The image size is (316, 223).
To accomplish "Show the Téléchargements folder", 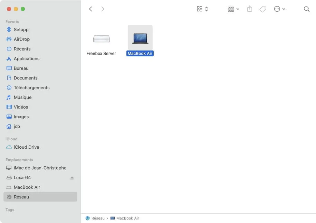I will [40, 87].
